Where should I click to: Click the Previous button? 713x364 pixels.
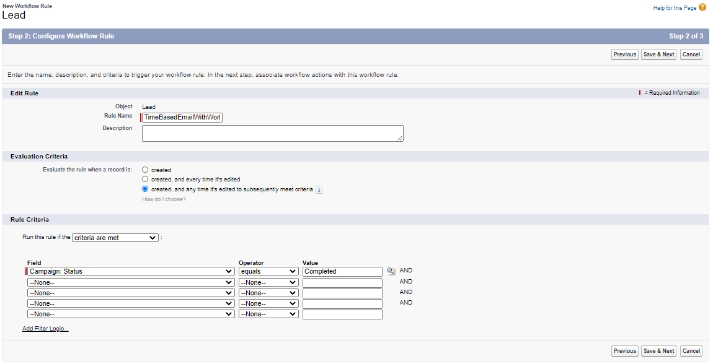coord(624,54)
